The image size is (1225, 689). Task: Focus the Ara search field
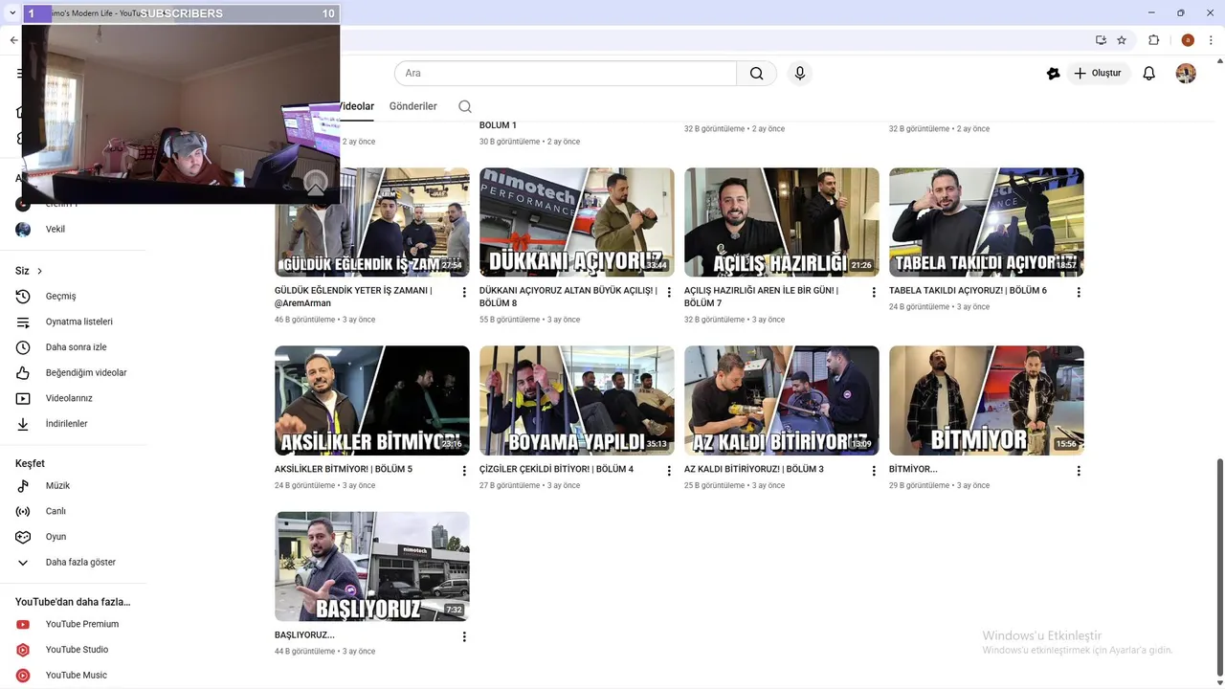point(566,74)
